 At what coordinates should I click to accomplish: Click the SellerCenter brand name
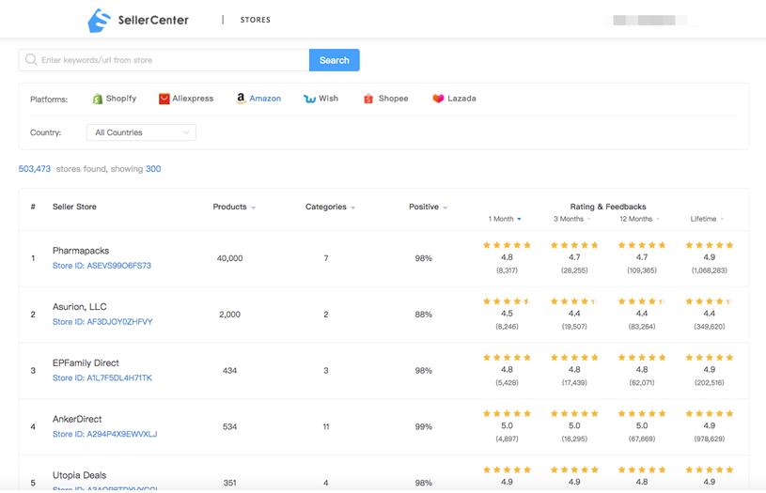pyautogui.click(x=153, y=20)
